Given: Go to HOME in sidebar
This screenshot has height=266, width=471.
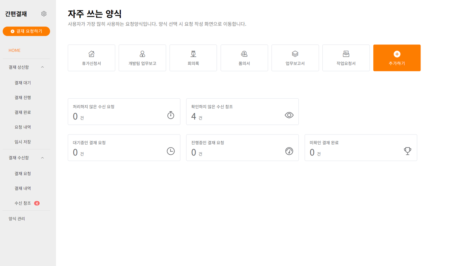Looking at the screenshot, I should coord(15,50).
